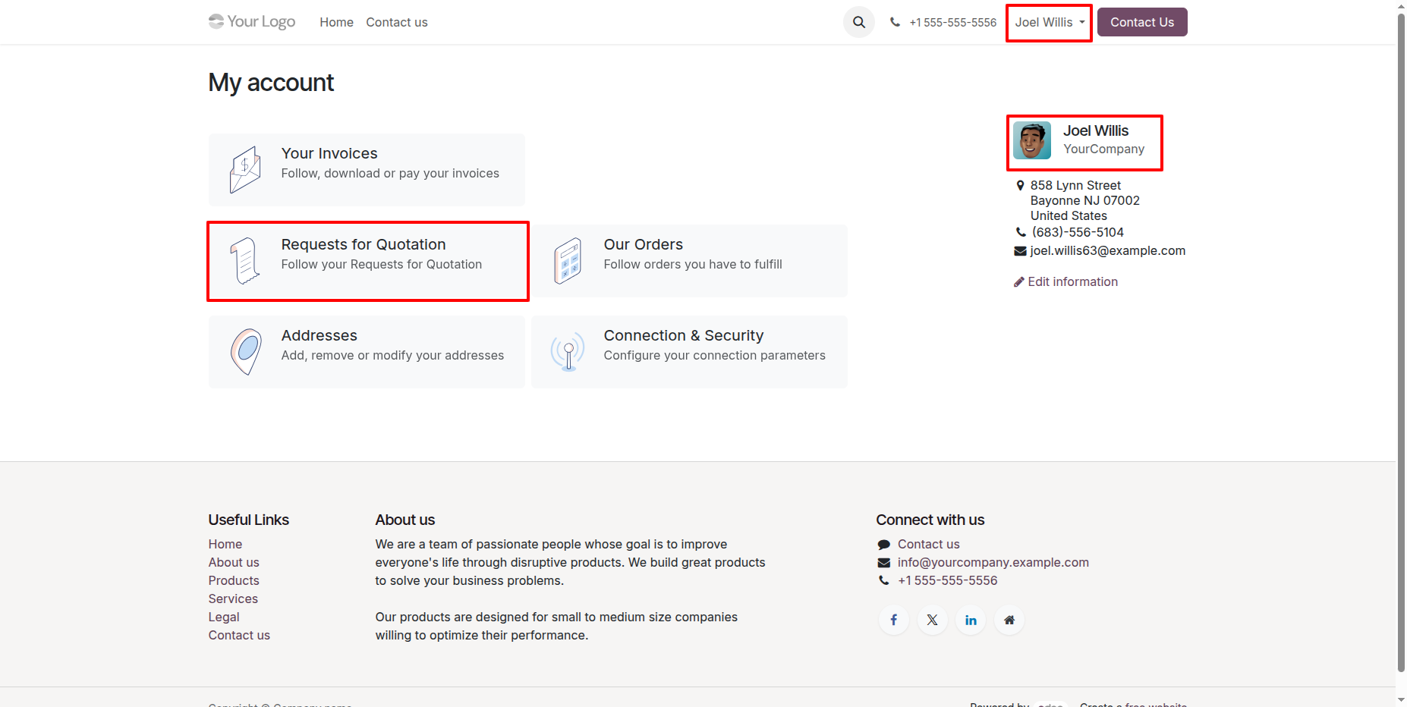Click the Your Invoices envelope icon

pos(245,170)
